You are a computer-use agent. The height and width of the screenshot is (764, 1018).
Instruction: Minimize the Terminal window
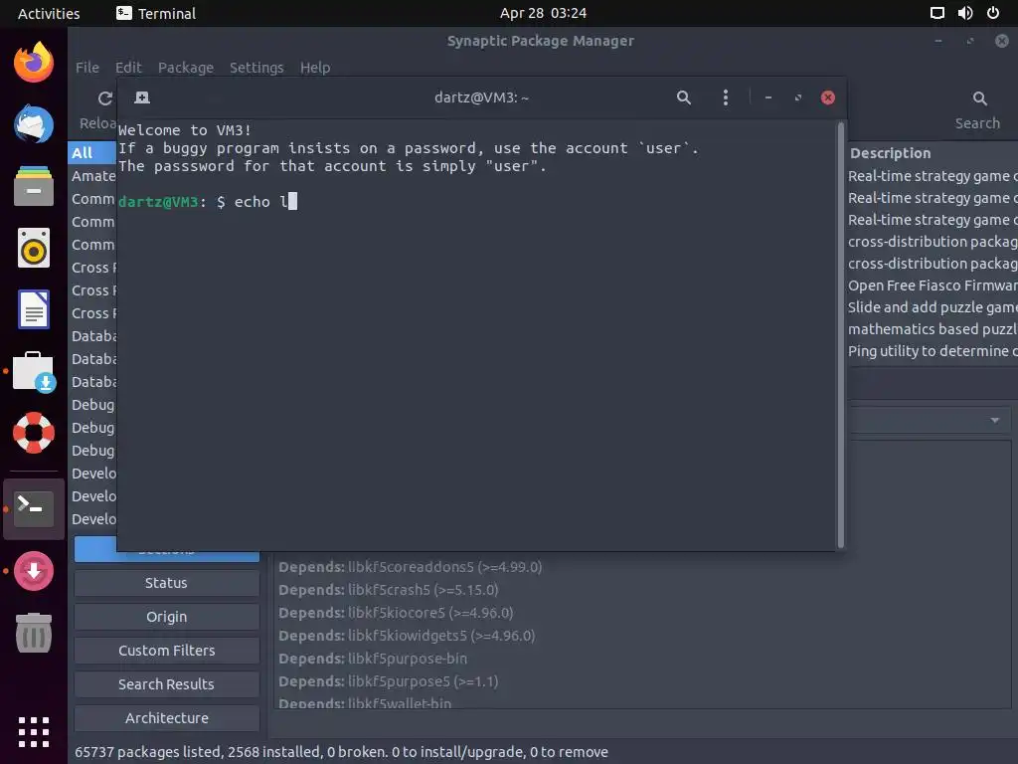768,97
